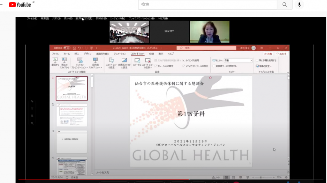The height and width of the screenshot is (183, 327).
Task: Click the undo arrow in quick access toolbar
Action: click(79, 48)
